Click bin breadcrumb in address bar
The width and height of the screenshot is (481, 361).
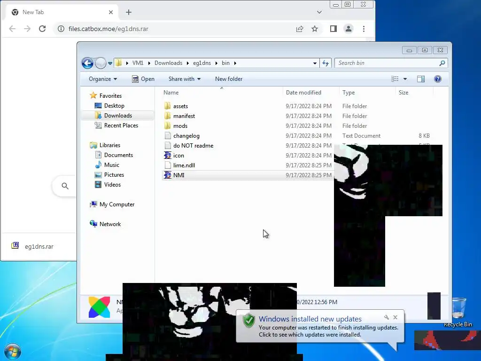(x=225, y=63)
